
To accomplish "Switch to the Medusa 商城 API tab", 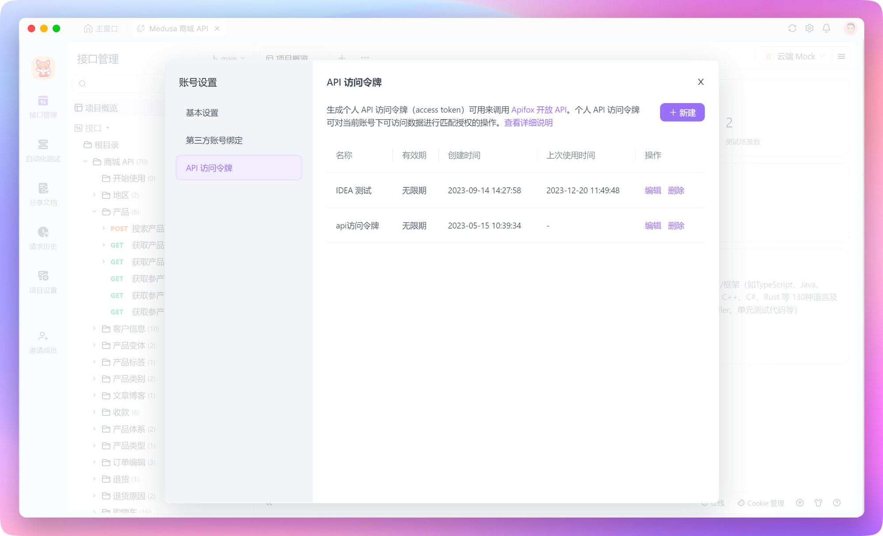I will click(178, 29).
